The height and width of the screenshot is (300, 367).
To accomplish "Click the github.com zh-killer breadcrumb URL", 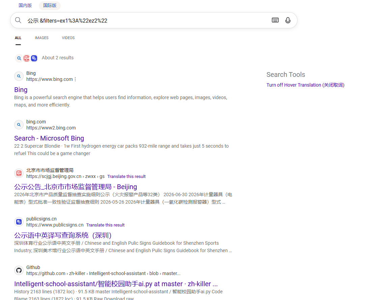I will (103, 274).
